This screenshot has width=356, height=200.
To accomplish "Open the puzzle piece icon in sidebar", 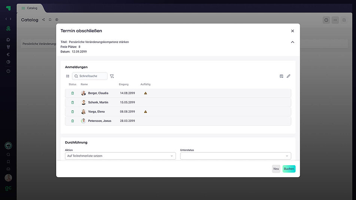I will pyautogui.click(x=8, y=40).
